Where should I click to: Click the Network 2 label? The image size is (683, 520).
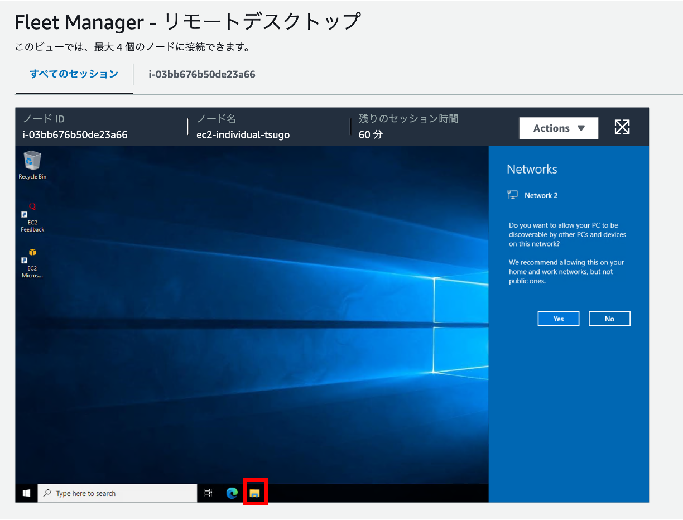[x=541, y=195]
